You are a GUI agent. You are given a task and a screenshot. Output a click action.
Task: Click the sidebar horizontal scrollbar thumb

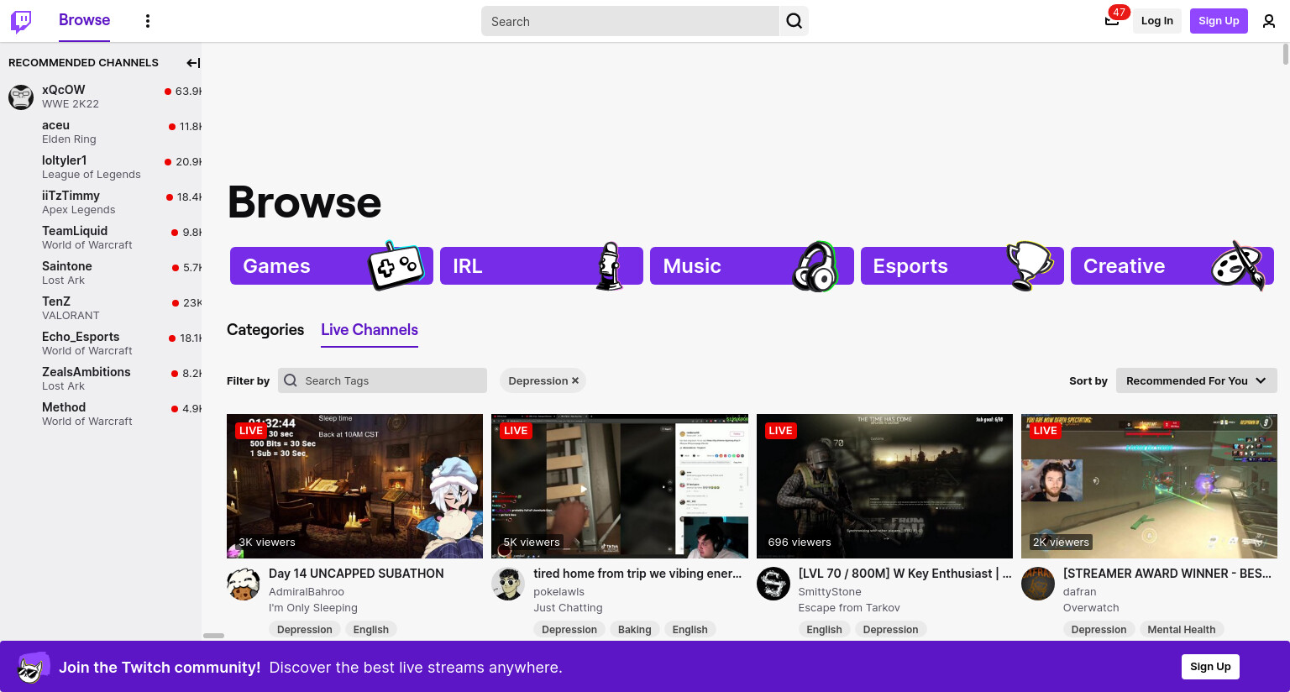point(213,636)
